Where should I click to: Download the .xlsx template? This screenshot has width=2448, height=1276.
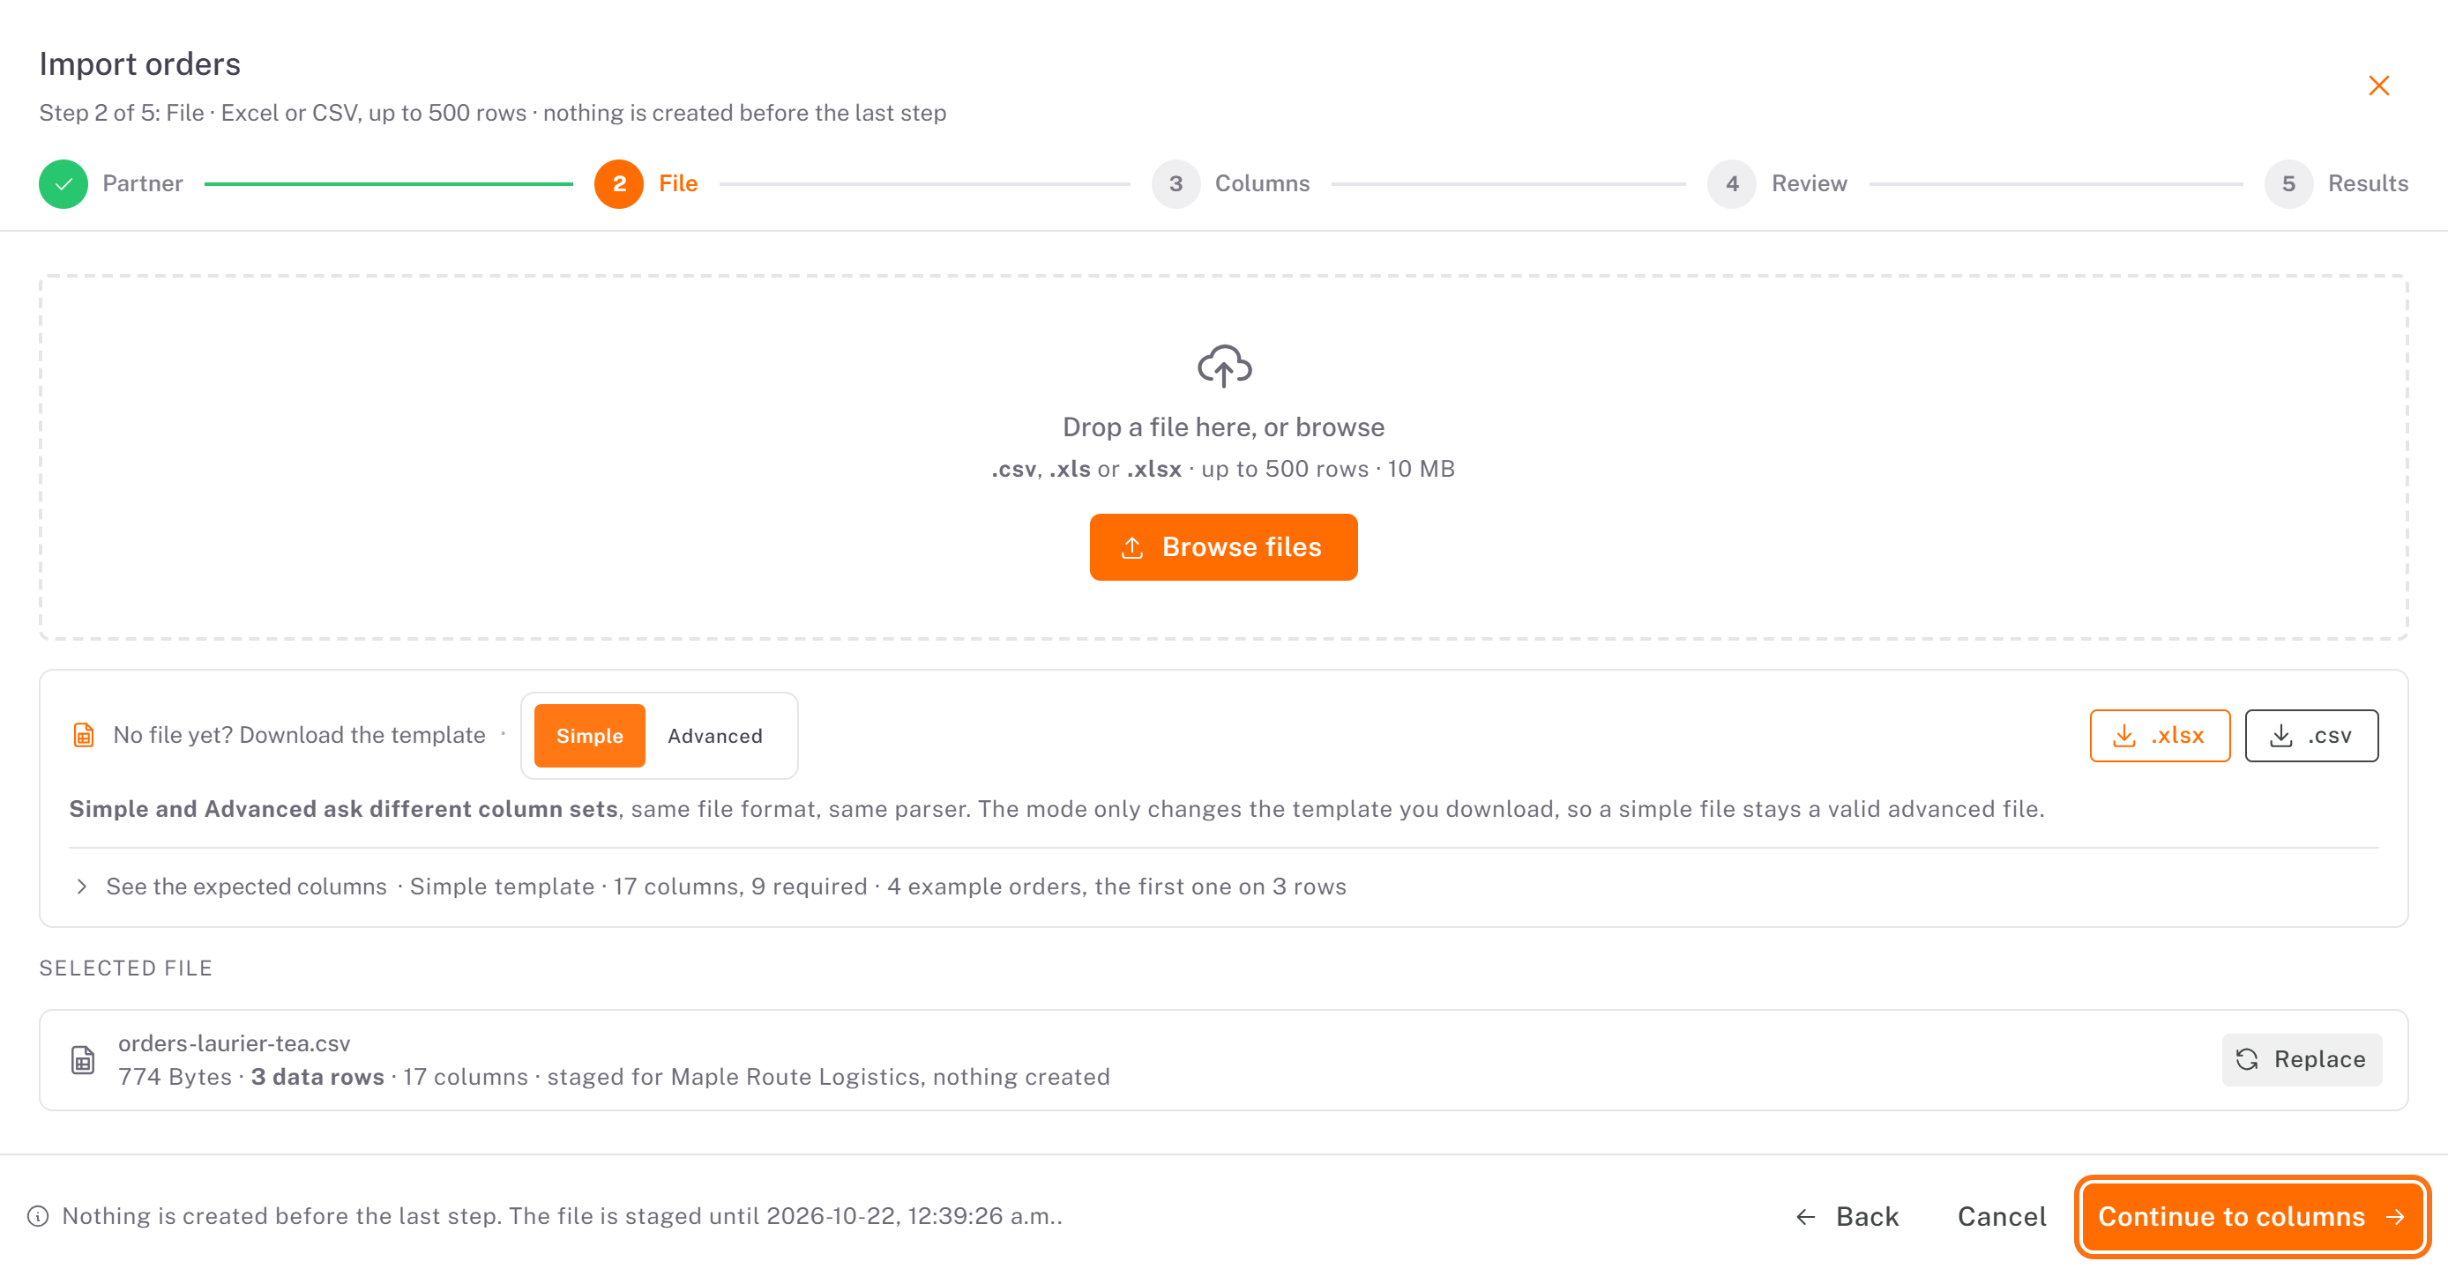coord(2159,736)
